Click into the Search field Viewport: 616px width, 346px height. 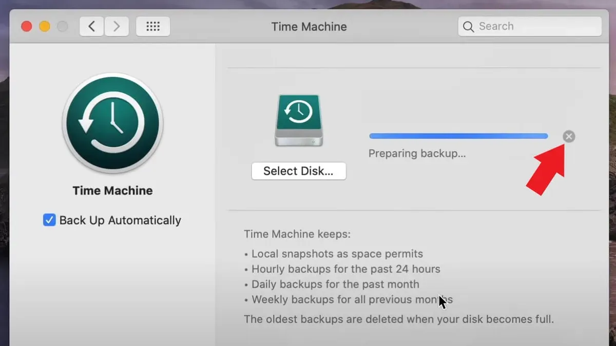click(530, 26)
